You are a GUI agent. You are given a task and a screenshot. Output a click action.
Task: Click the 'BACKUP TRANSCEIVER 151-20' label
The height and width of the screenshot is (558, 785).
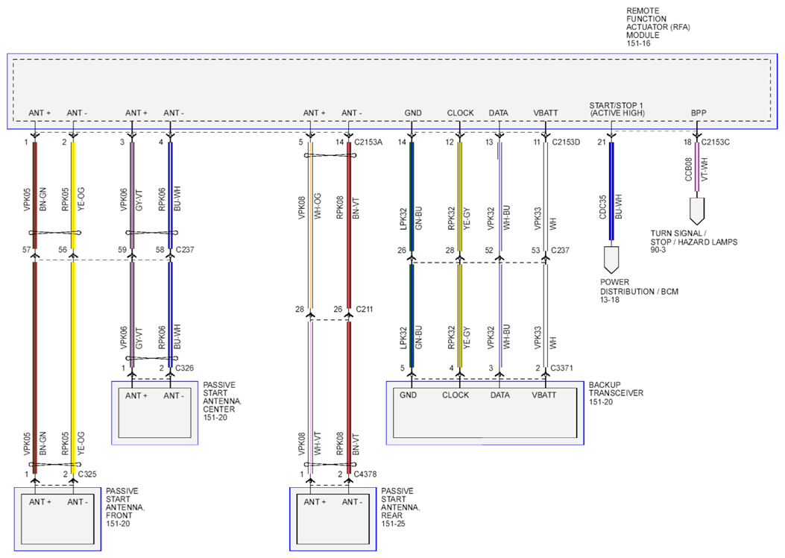(x=616, y=393)
